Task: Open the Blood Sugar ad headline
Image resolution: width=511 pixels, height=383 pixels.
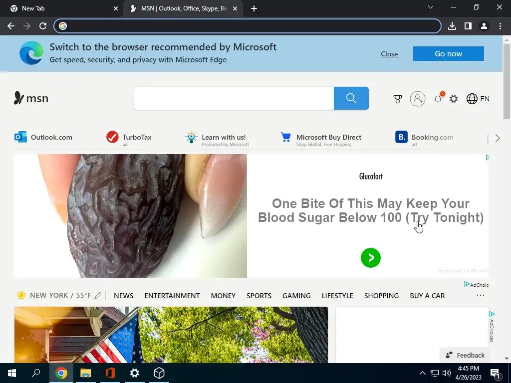Action: point(371,210)
